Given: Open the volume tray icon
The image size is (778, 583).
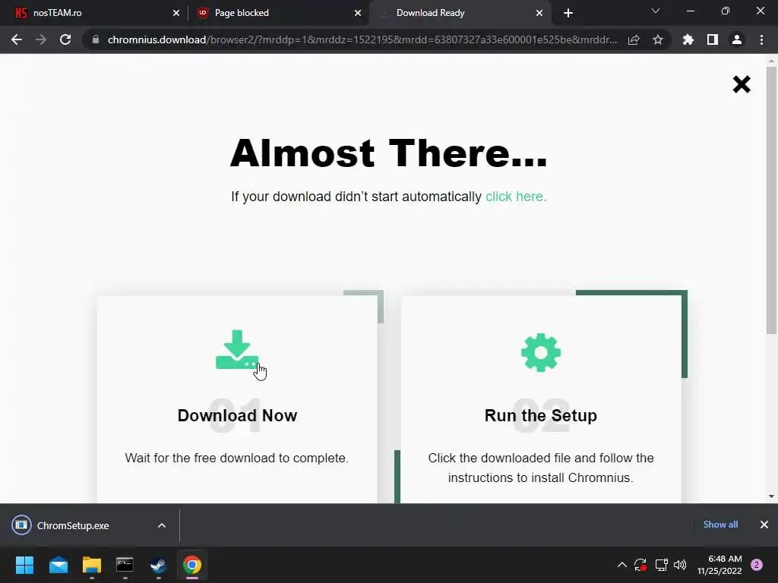Looking at the screenshot, I should coord(680,565).
